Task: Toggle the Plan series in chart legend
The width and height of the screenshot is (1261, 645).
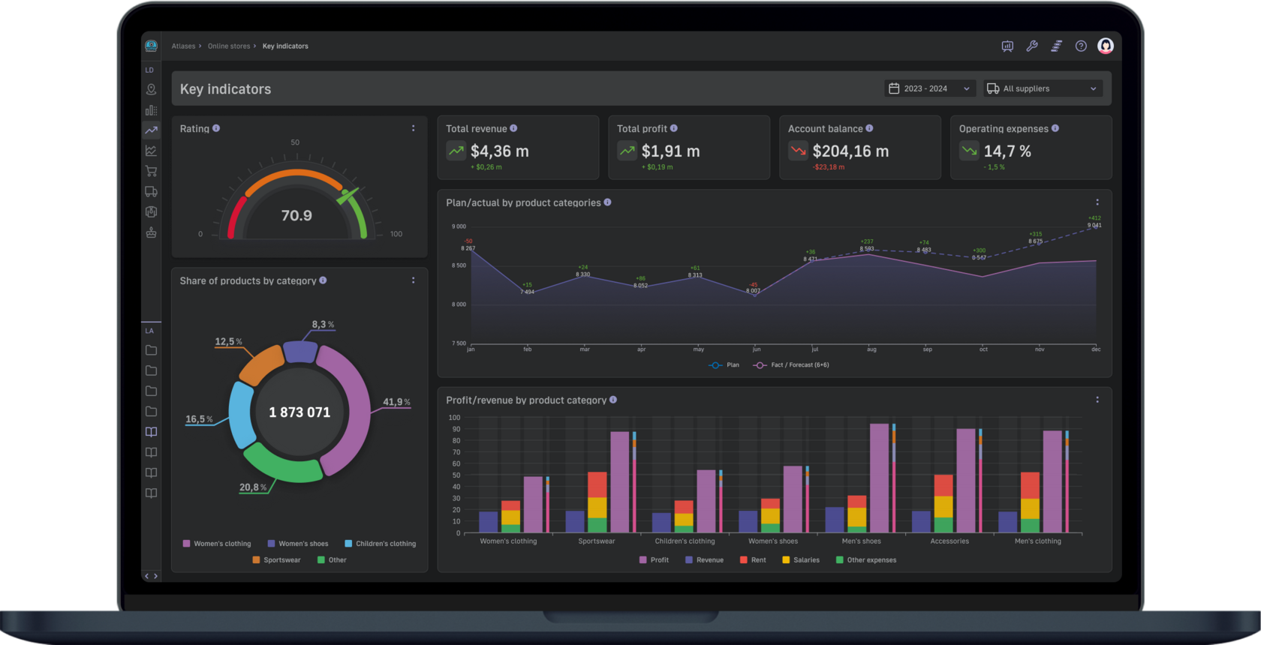Action: pyautogui.click(x=724, y=365)
